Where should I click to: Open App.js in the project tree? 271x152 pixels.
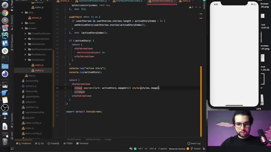point(30,76)
